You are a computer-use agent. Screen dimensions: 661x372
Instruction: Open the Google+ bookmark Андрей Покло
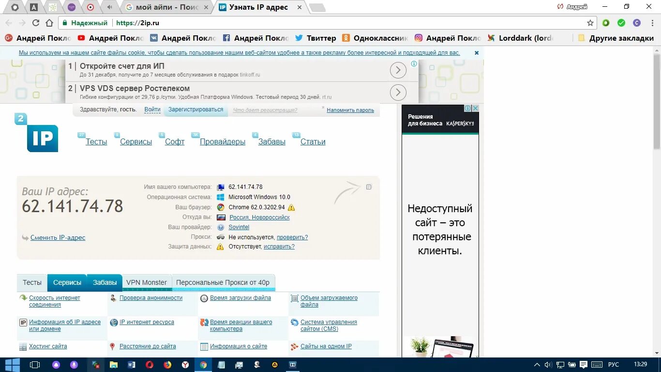[38, 38]
